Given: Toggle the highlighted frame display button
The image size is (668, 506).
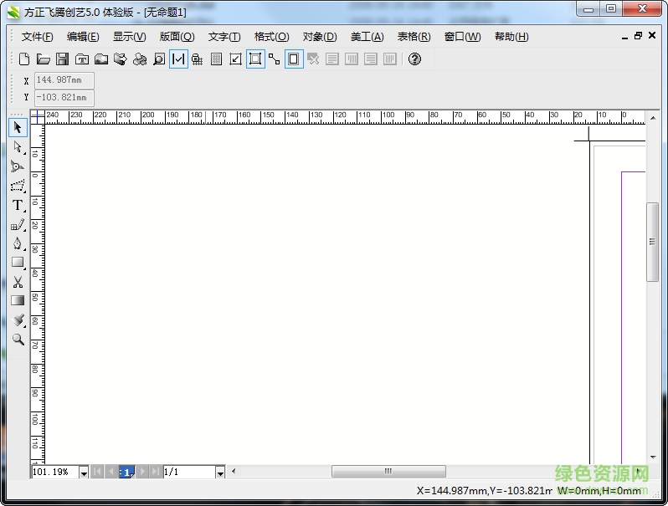Looking at the screenshot, I should coord(255,59).
